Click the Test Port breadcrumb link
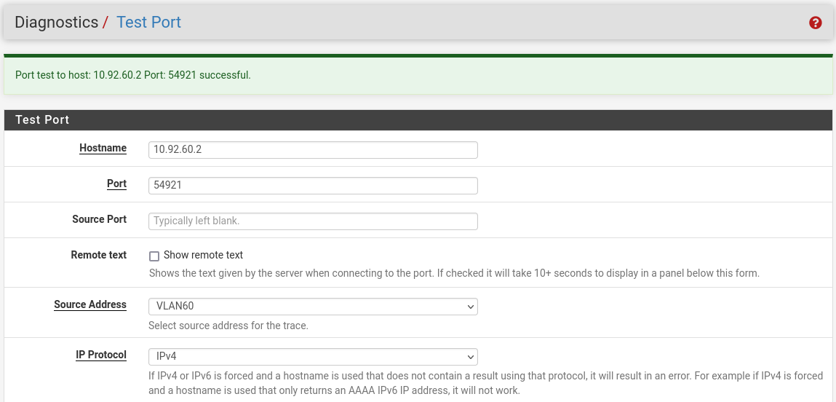 click(148, 23)
